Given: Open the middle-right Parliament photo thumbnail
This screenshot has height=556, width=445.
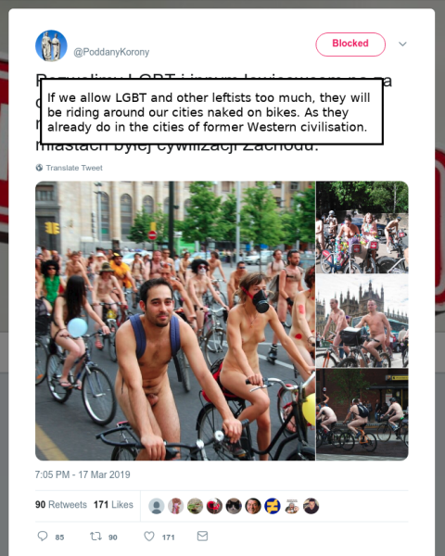Looking at the screenshot, I should (362, 321).
